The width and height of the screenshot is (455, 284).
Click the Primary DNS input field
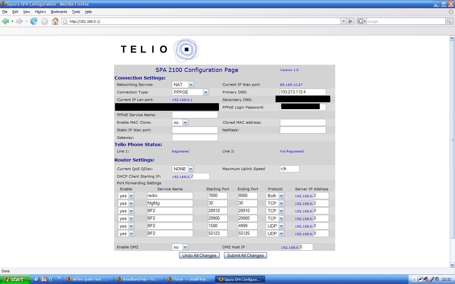[x=303, y=92]
